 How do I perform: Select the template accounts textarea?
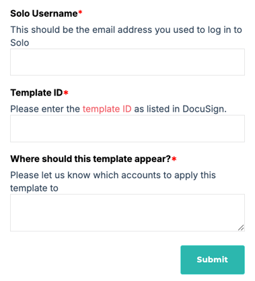127,213
